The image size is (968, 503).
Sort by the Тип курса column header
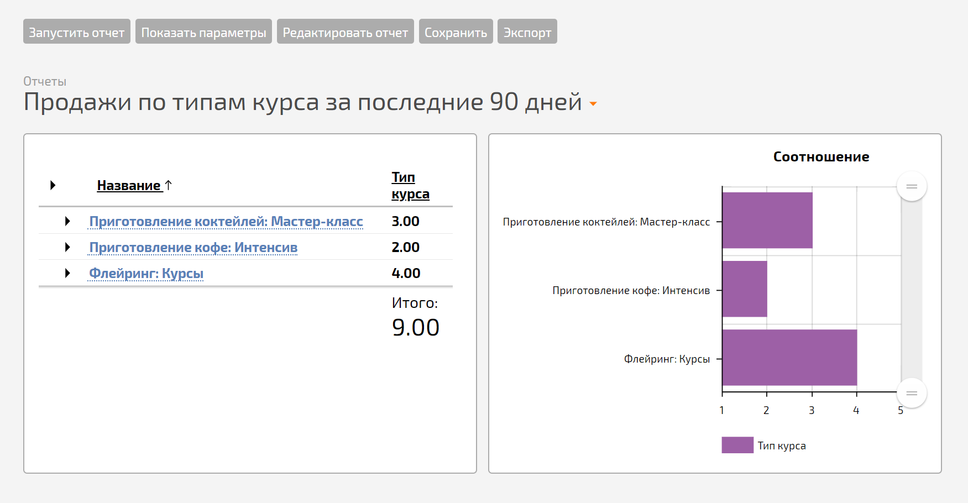[411, 185]
